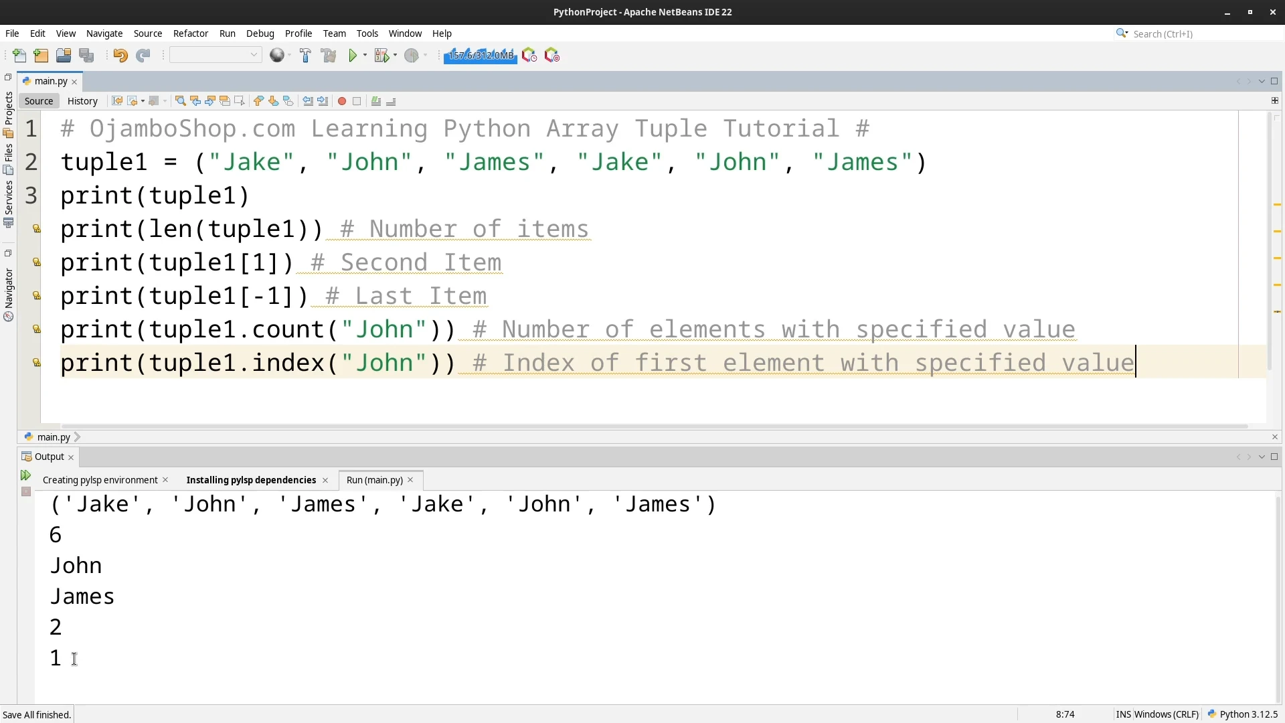Viewport: 1285px width, 723px height.
Task: Jump to Next Bookmark icon
Action: (x=273, y=101)
